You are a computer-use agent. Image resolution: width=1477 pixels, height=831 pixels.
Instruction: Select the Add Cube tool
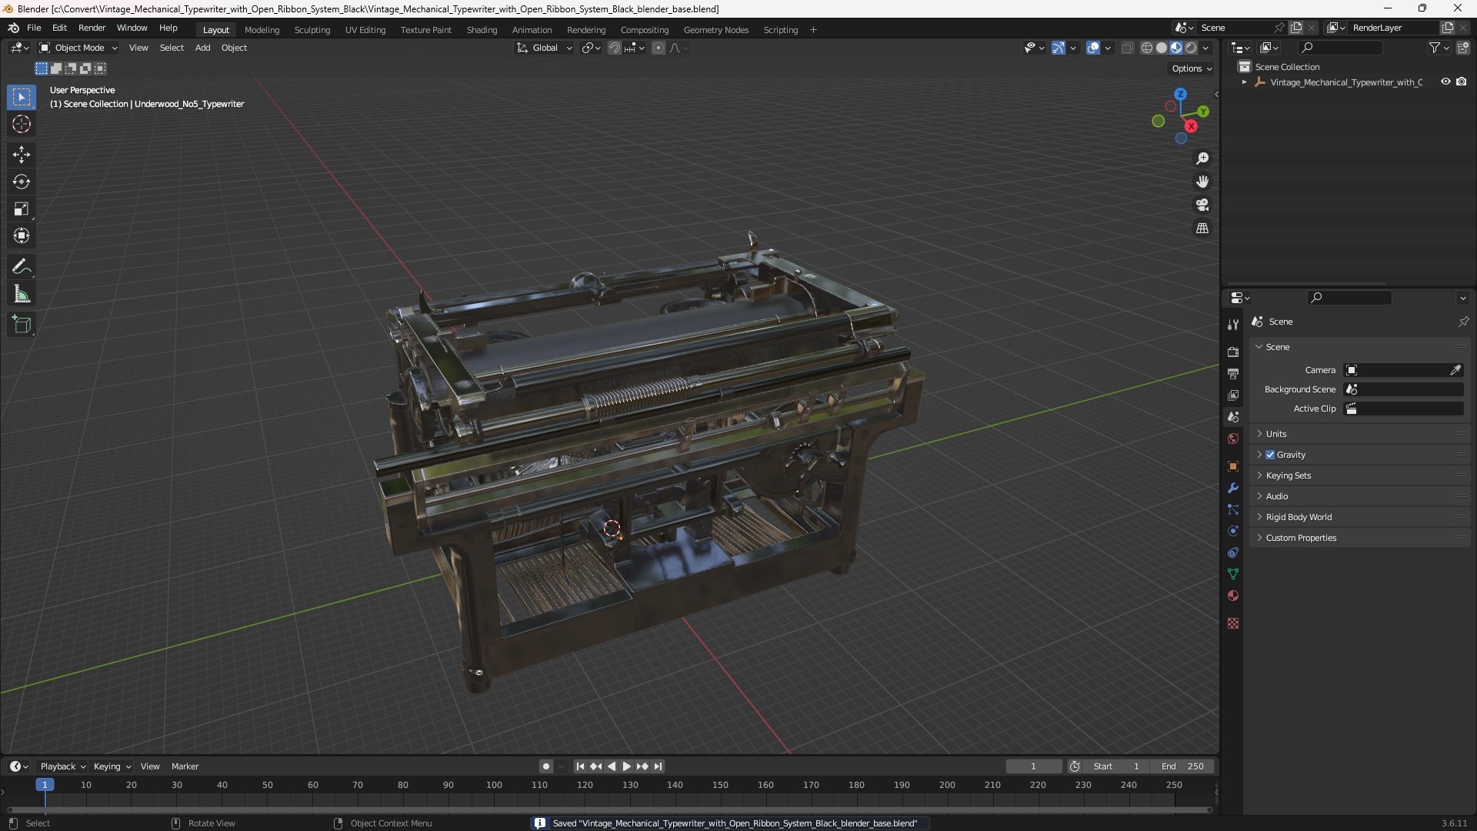[22, 325]
